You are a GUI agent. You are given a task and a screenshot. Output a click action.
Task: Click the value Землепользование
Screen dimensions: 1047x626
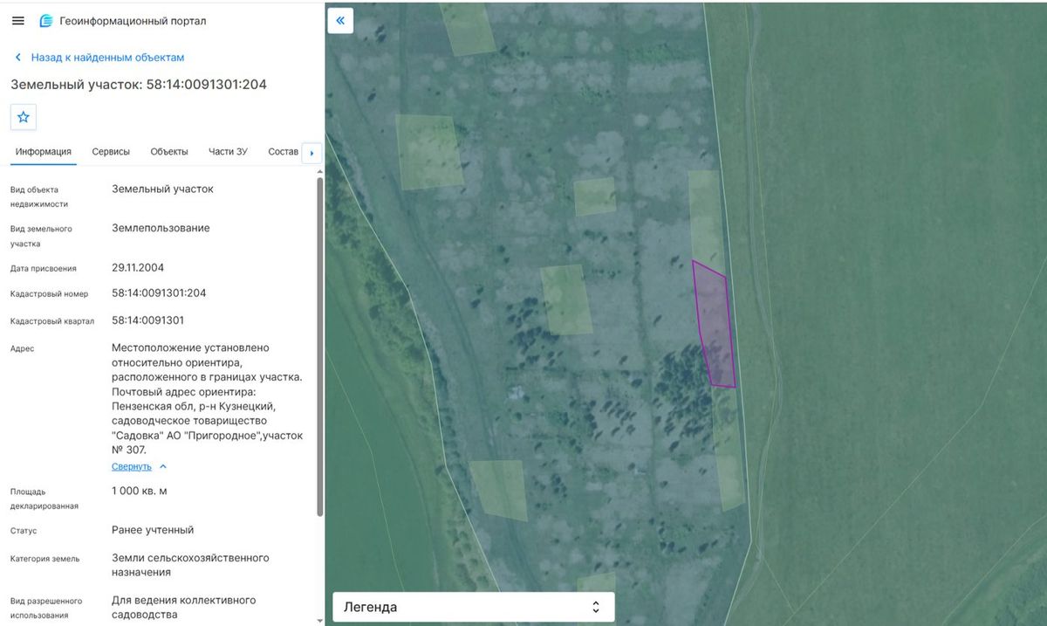click(161, 228)
